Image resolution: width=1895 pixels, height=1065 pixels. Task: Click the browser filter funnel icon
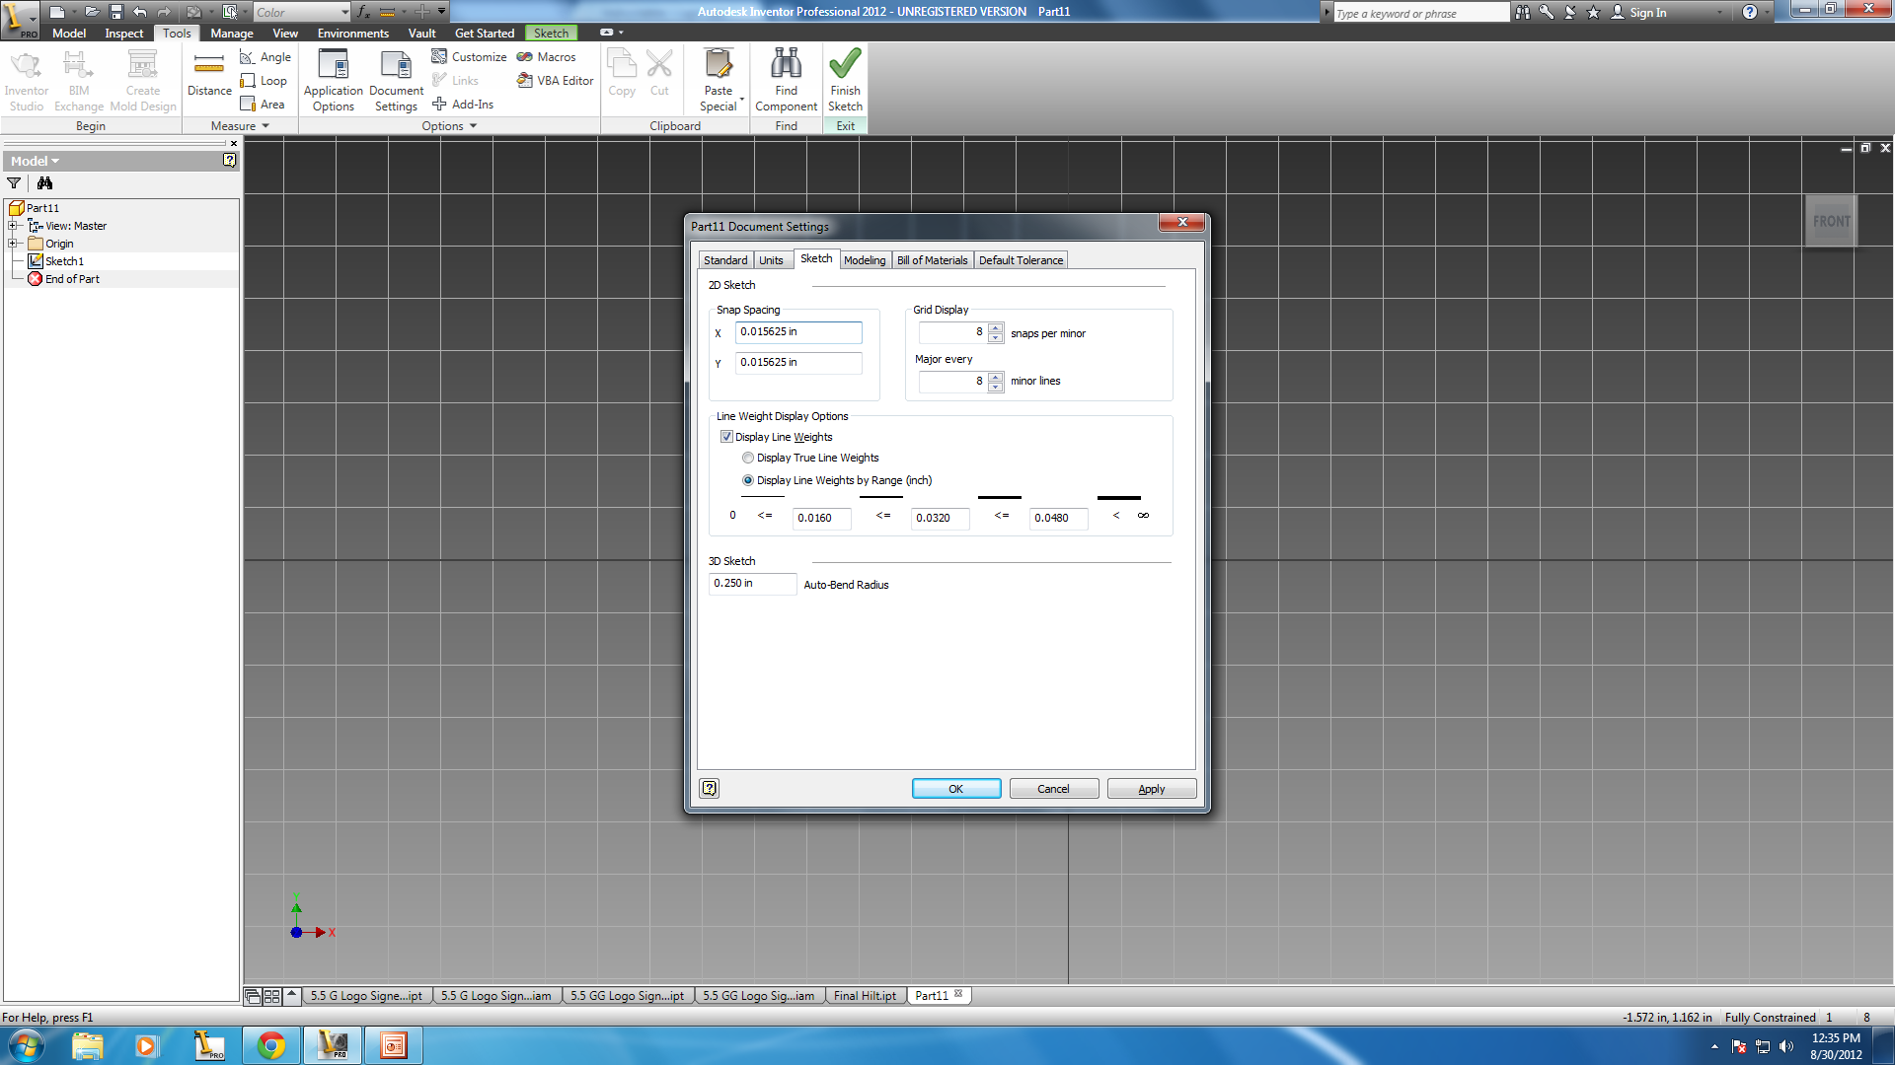(x=14, y=183)
